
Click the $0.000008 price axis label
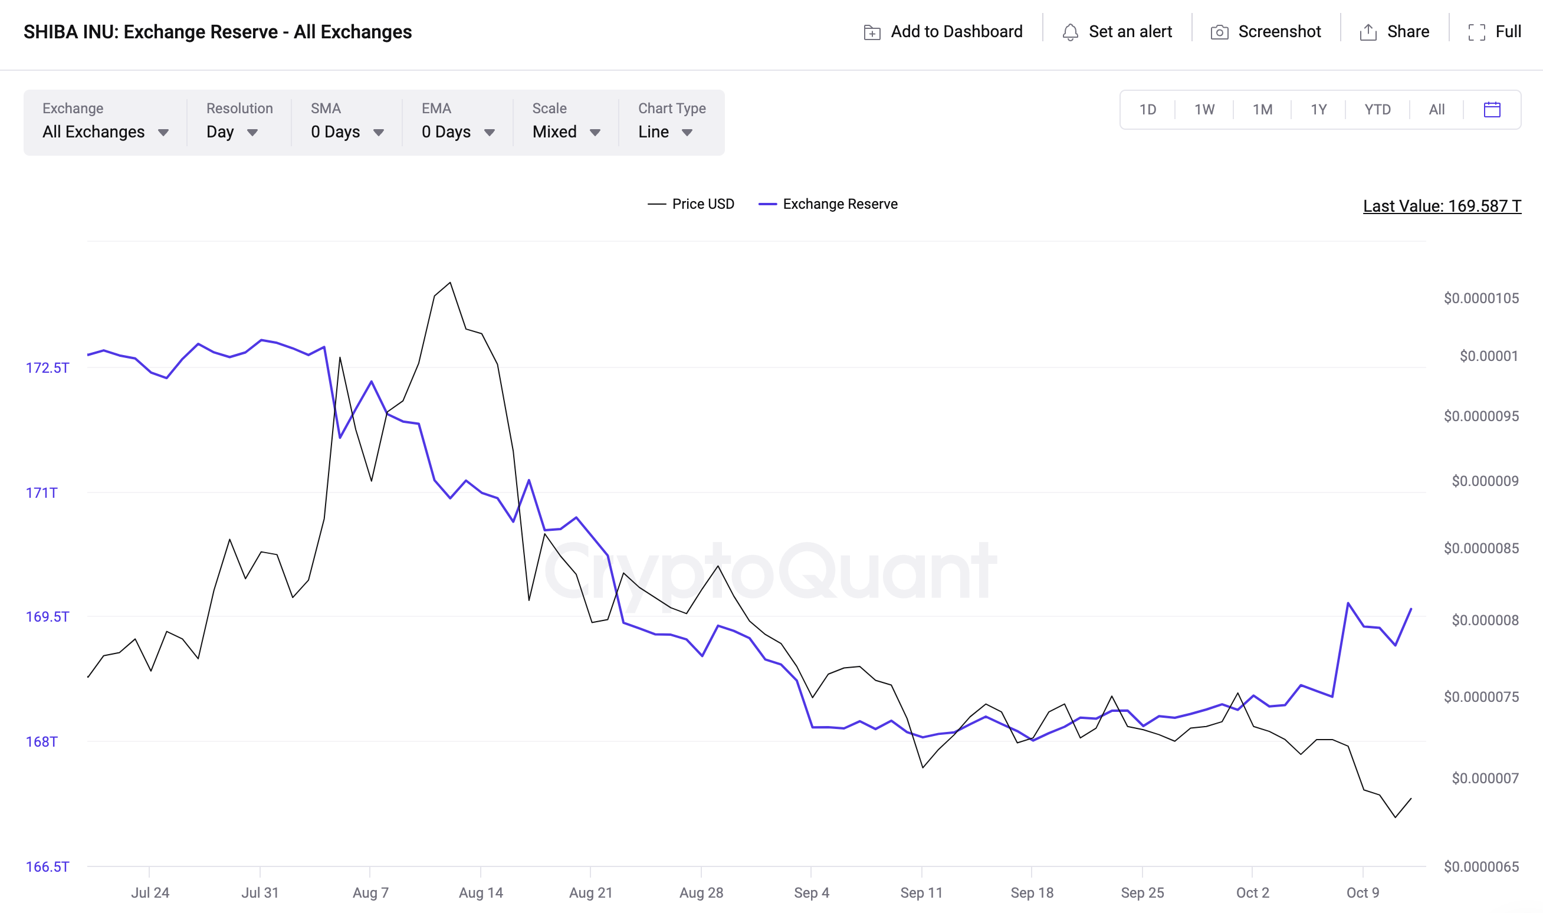point(1485,620)
